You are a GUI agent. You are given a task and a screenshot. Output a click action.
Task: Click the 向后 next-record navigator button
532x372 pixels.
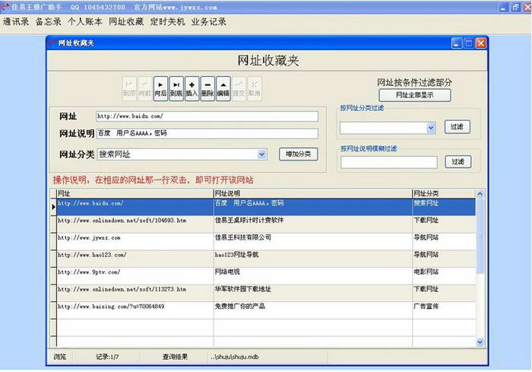[x=161, y=89]
